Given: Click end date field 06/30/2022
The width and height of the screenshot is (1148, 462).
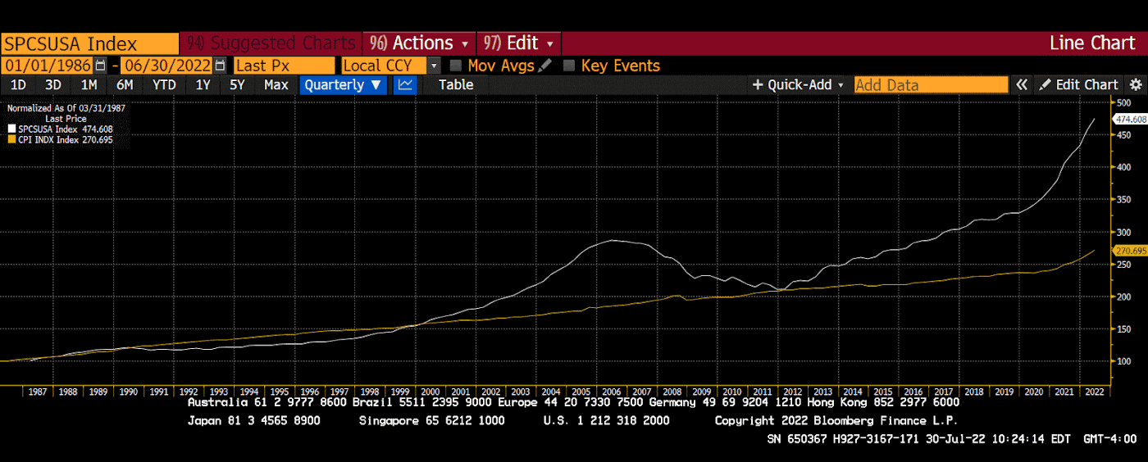Looking at the screenshot, I should [x=166, y=66].
